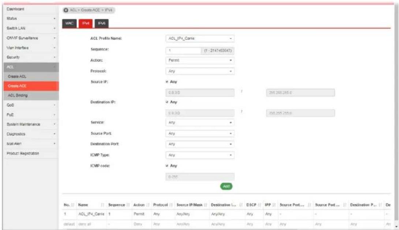Image resolution: width=399 pixels, height=230 pixels.
Task: Click the ICMP code range field
Action: point(200,177)
